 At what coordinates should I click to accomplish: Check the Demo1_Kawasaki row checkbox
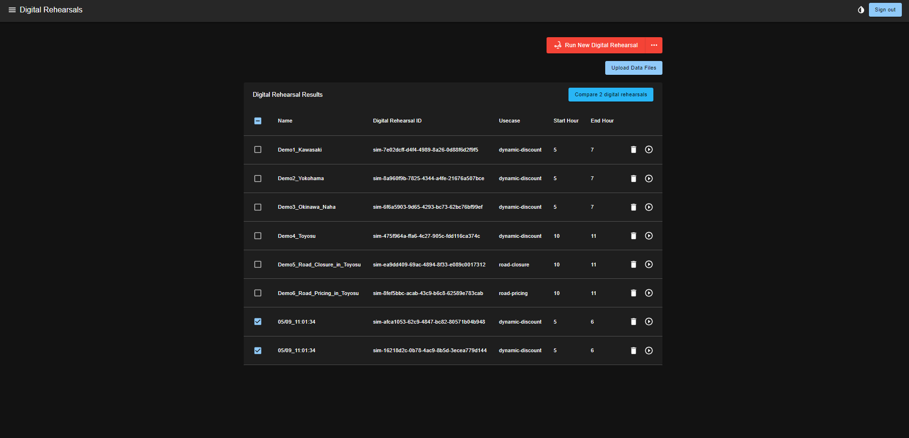point(258,150)
